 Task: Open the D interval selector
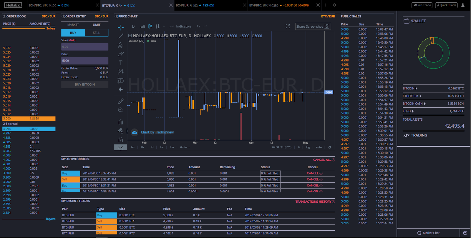pos(133,26)
